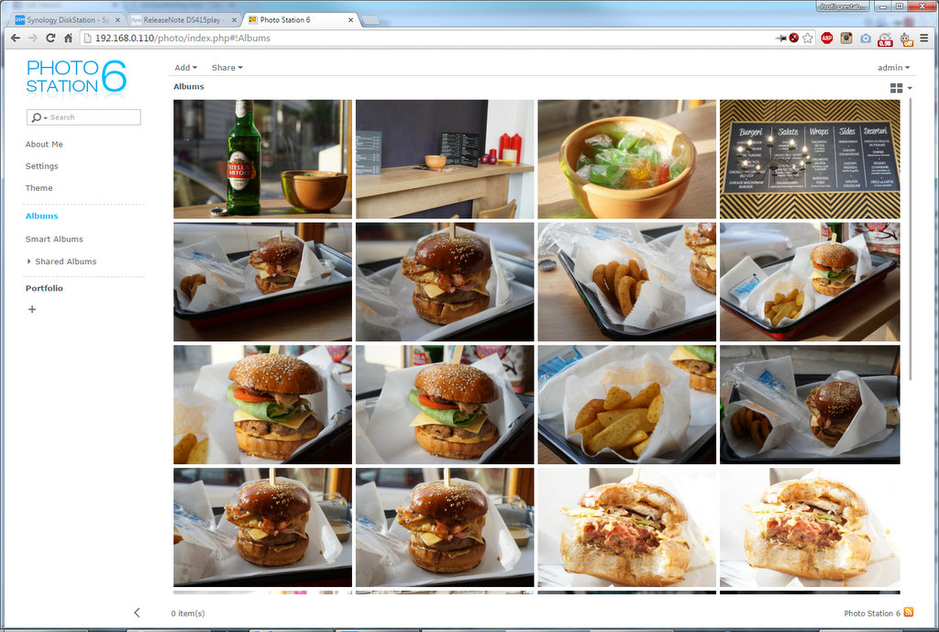Screen dimensions: 939x632
Task: Close the Photo Station 6 tab
Action: (x=350, y=20)
